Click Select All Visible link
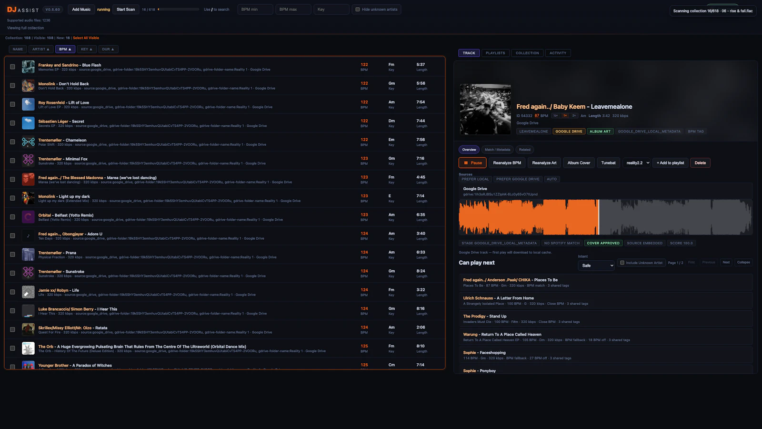Screen dimensions: 762x429 tap(86, 38)
